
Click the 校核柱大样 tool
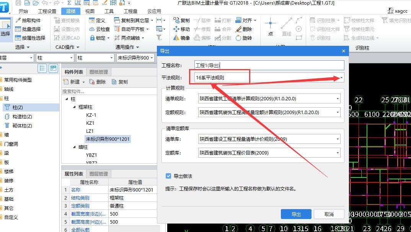(359, 20)
